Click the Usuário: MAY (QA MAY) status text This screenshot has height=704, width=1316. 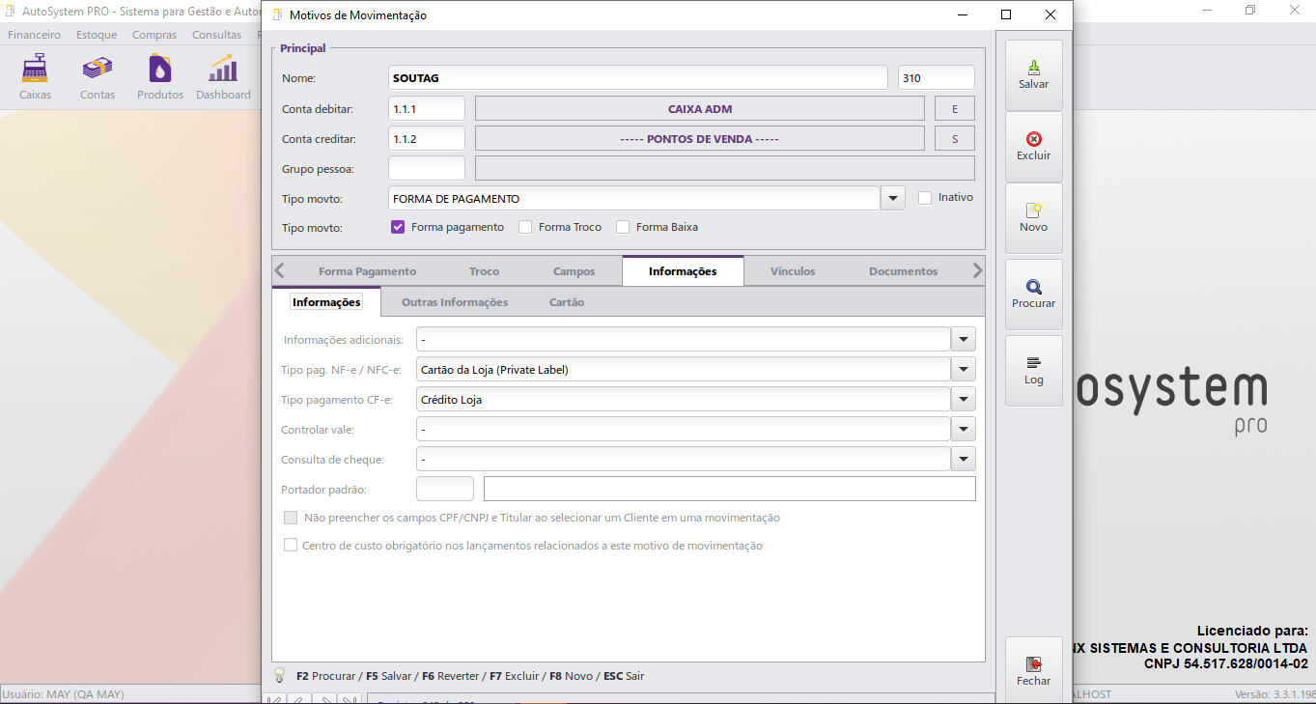[64, 694]
